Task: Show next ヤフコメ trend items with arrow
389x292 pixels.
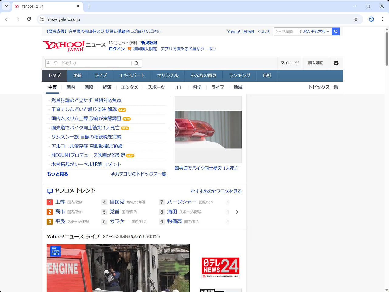Action: coord(237,212)
